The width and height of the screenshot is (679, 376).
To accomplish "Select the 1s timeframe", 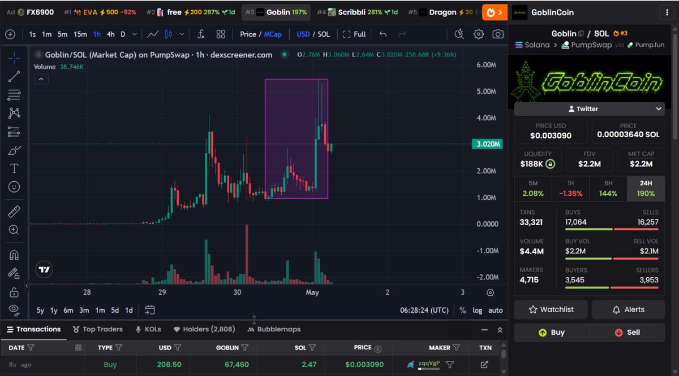I will [33, 34].
